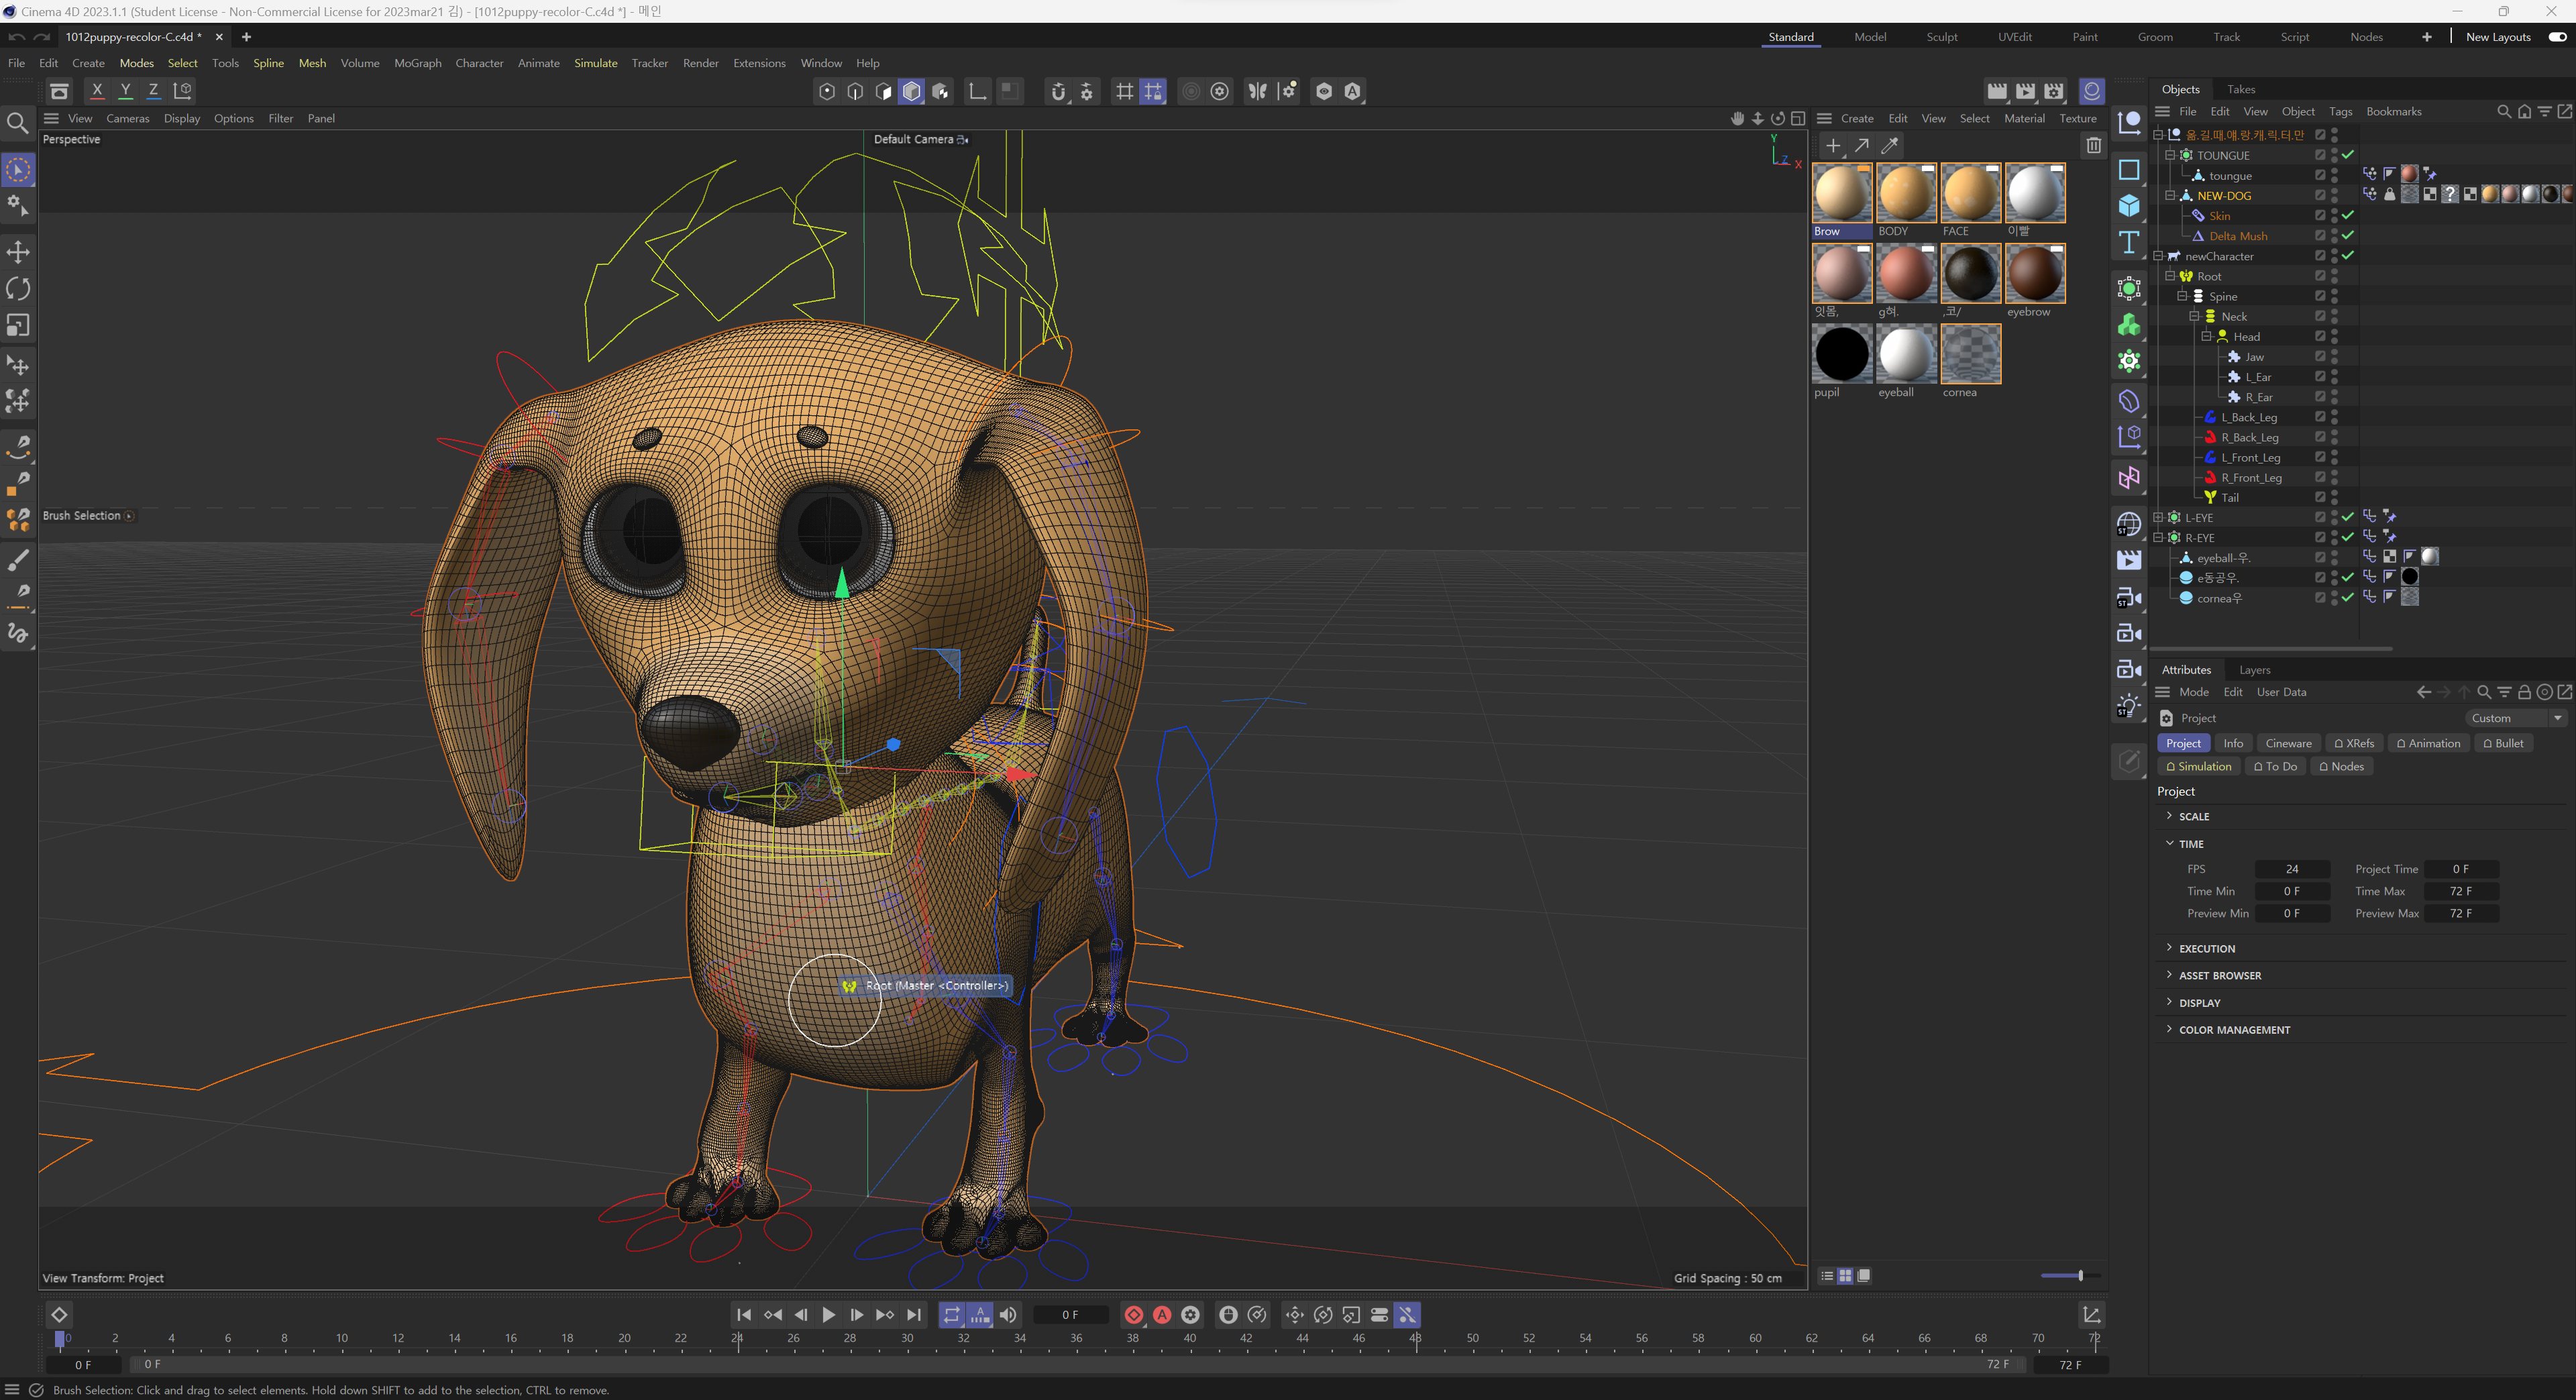The image size is (2576, 1400).
Task: Toggle Y axis lock
Action: (125, 91)
